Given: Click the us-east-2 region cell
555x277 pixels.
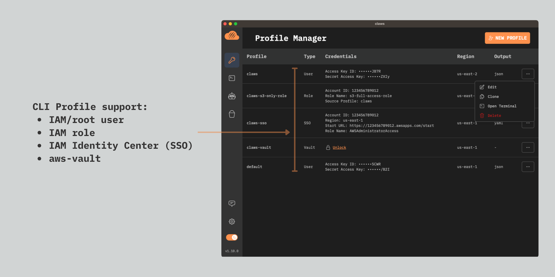Looking at the screenshot, I should (x=467, y=74).
